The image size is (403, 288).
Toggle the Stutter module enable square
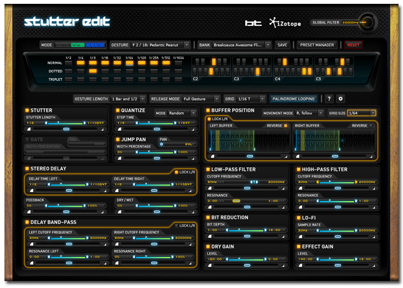[27, 111]
